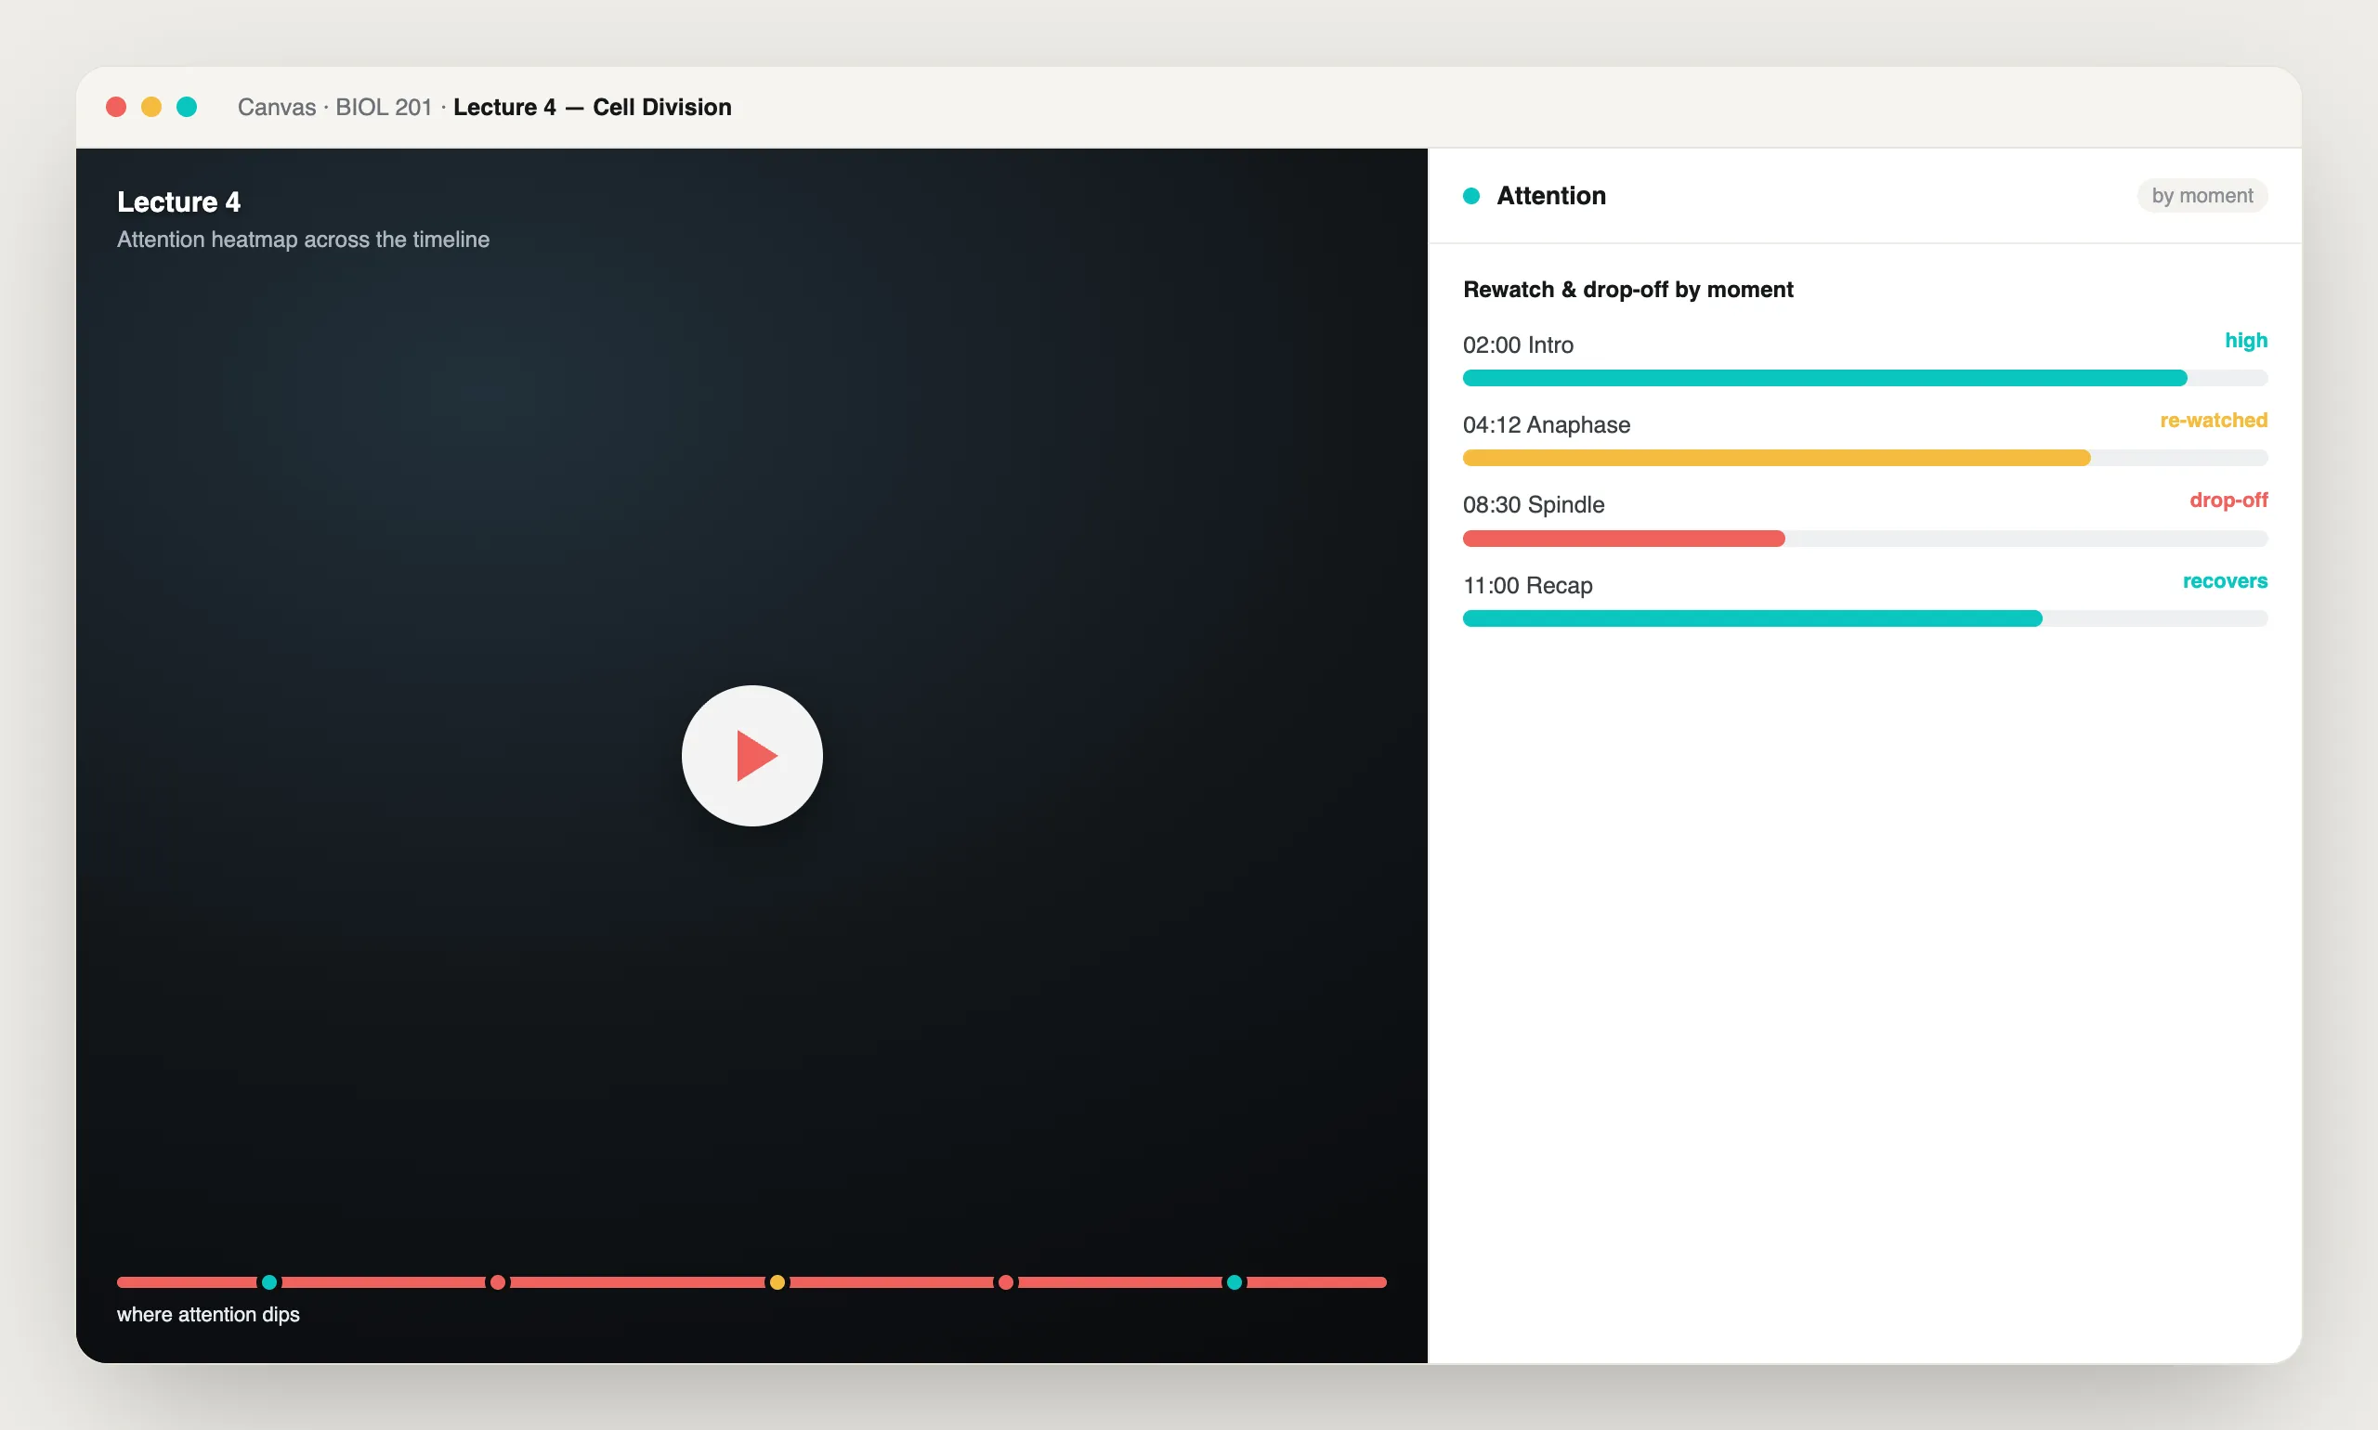
Task: Click 'Lecture 4 — Cell Division' title
Action: [x=592, y=107]
